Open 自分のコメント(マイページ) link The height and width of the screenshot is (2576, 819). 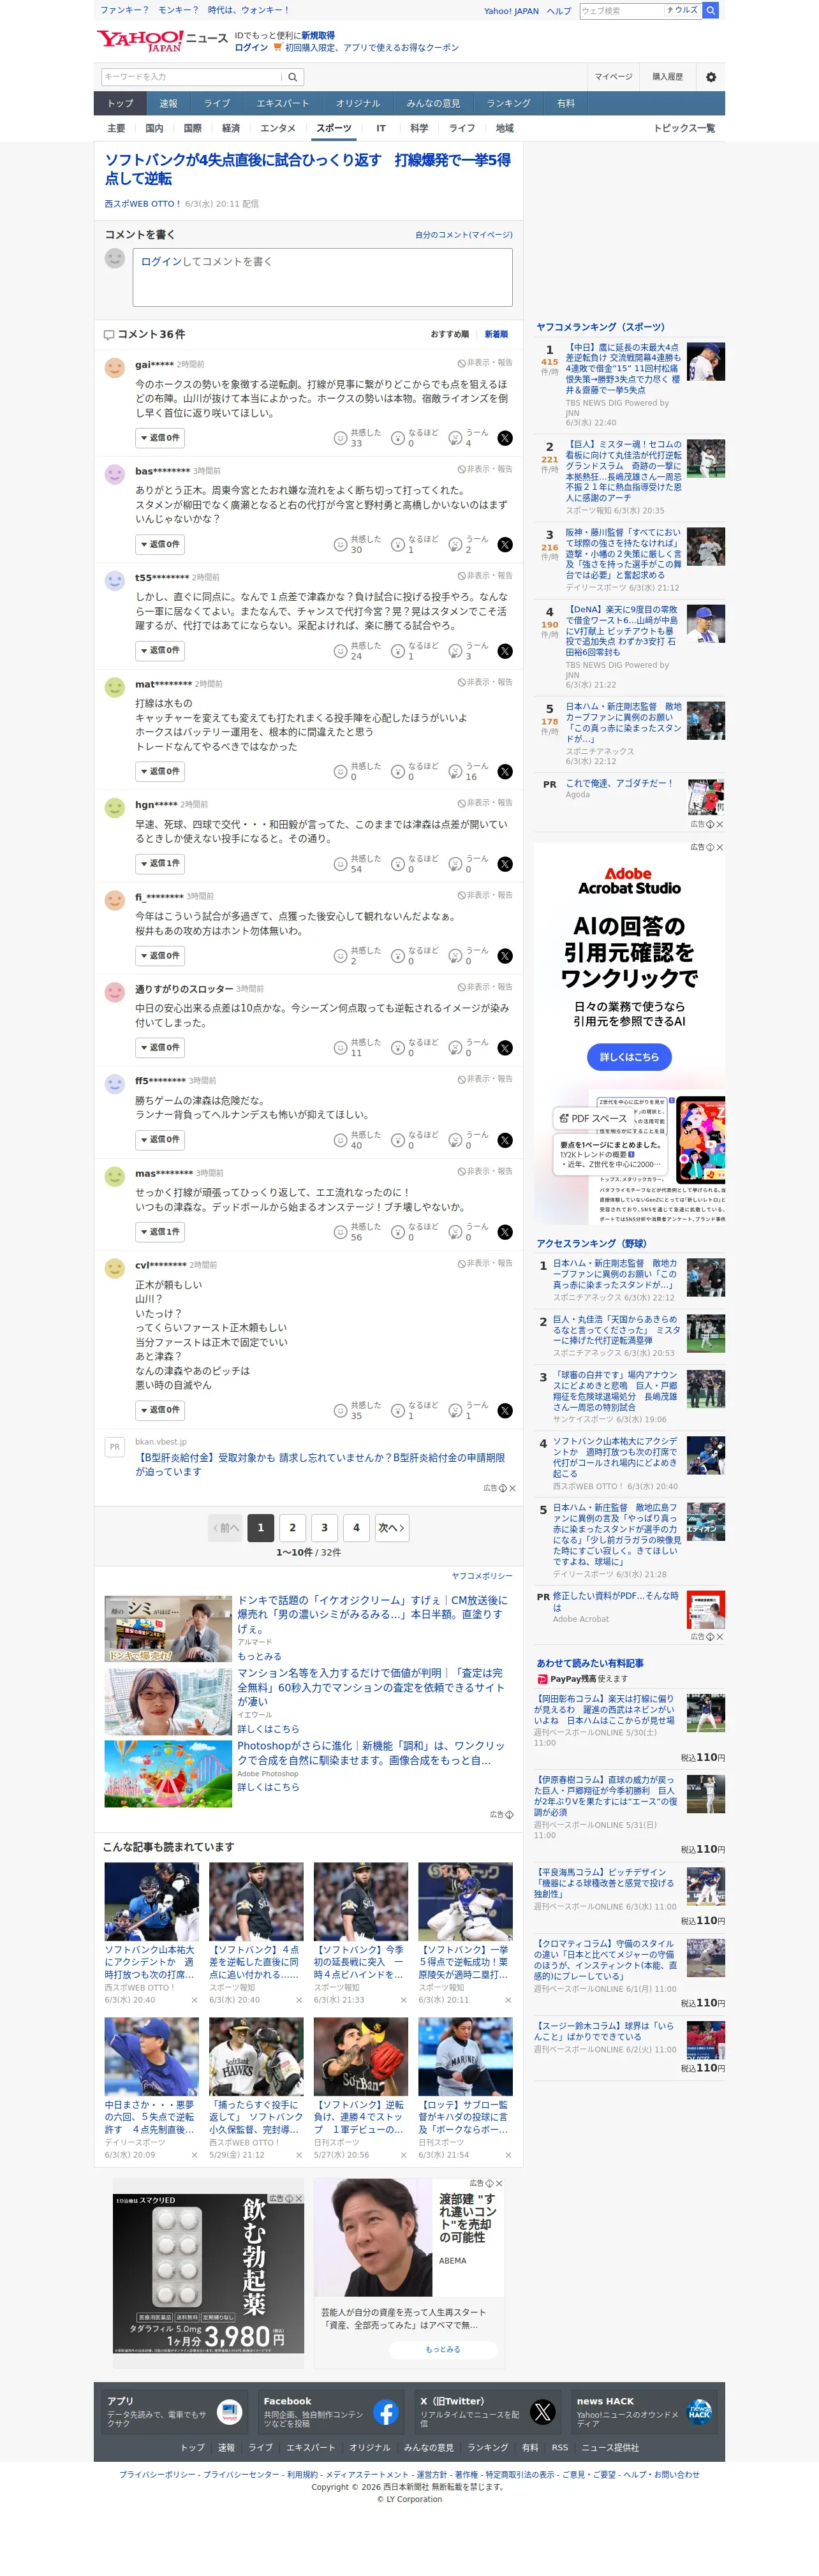[464, 235]
